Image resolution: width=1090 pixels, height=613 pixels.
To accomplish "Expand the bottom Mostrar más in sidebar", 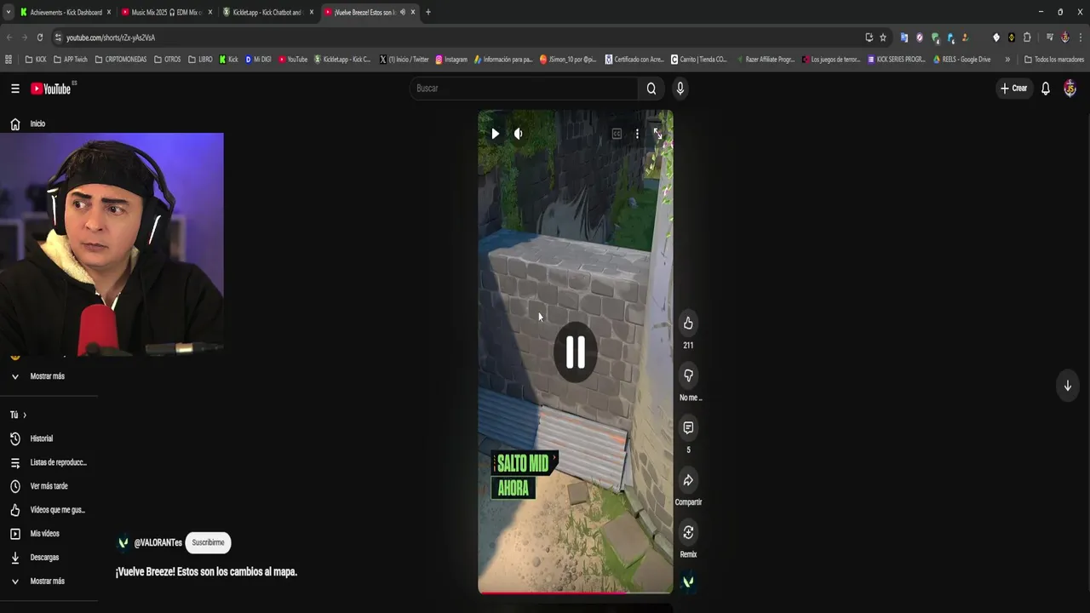I will click(49, 581).
